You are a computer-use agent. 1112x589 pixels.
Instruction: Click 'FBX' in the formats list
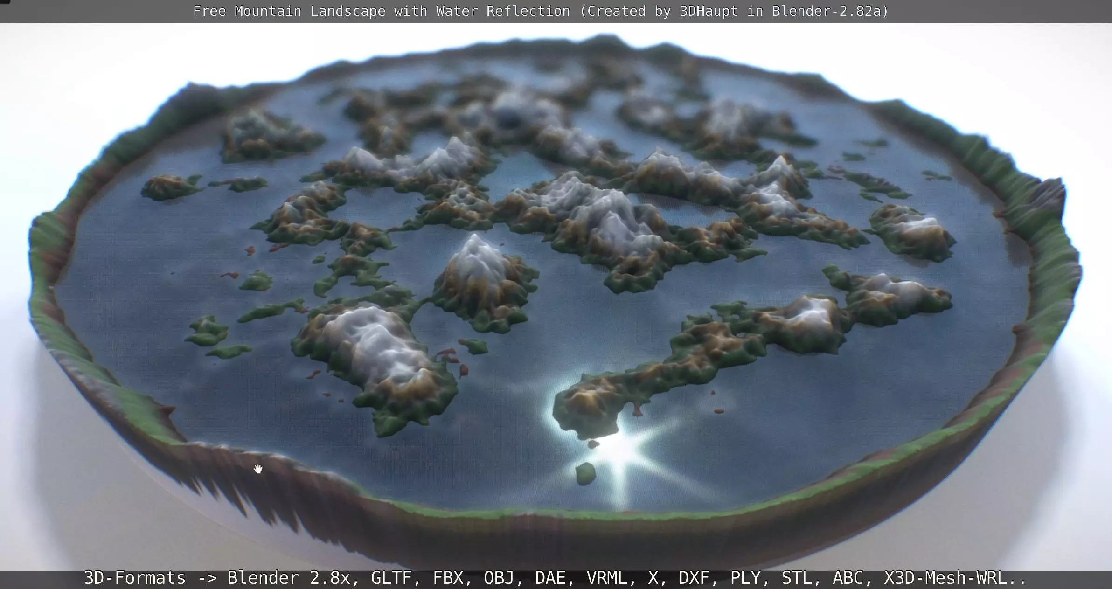448,578
